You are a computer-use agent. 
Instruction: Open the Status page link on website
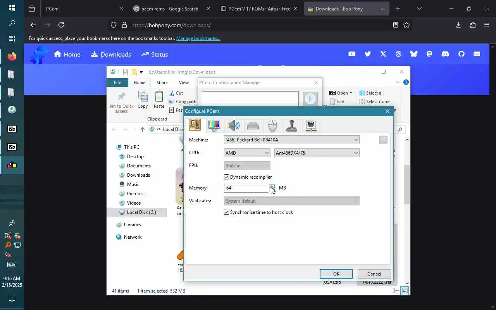pos(154,54)
